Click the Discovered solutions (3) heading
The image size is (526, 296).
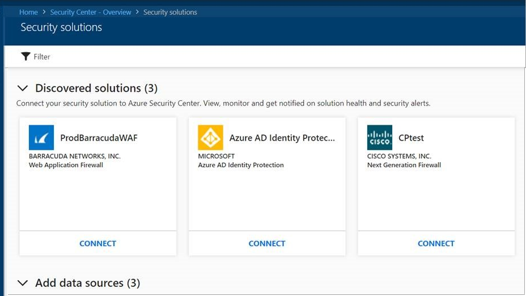click(96, 88)
